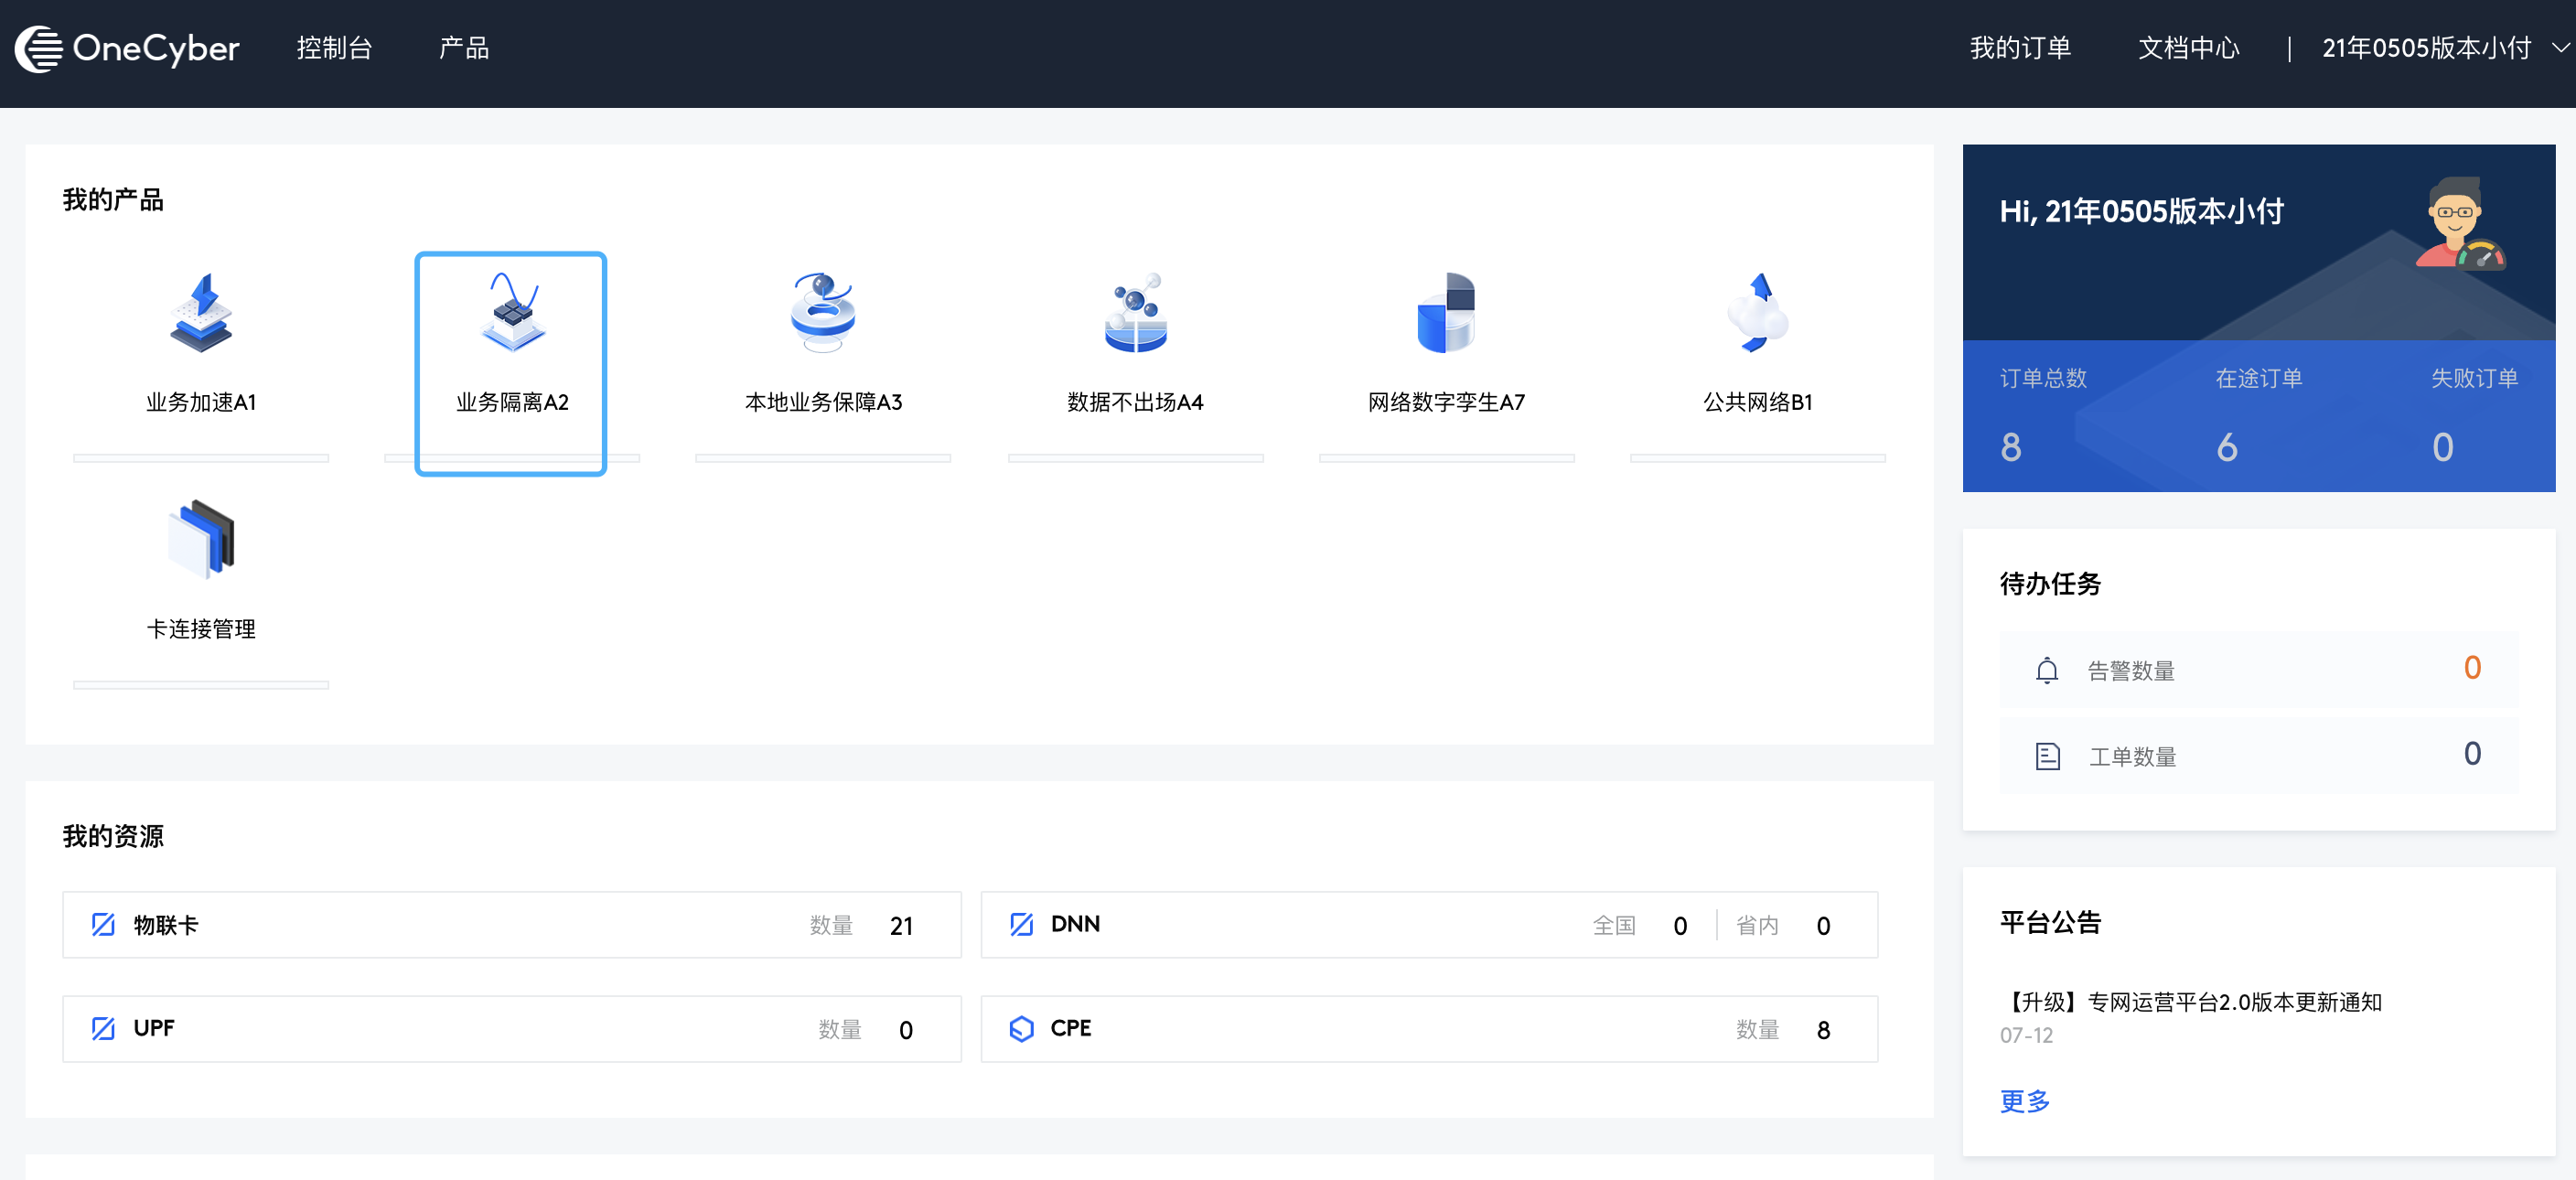
Task: Open 更多 under 平台公告
Action: click(x=2024, y=1101)
